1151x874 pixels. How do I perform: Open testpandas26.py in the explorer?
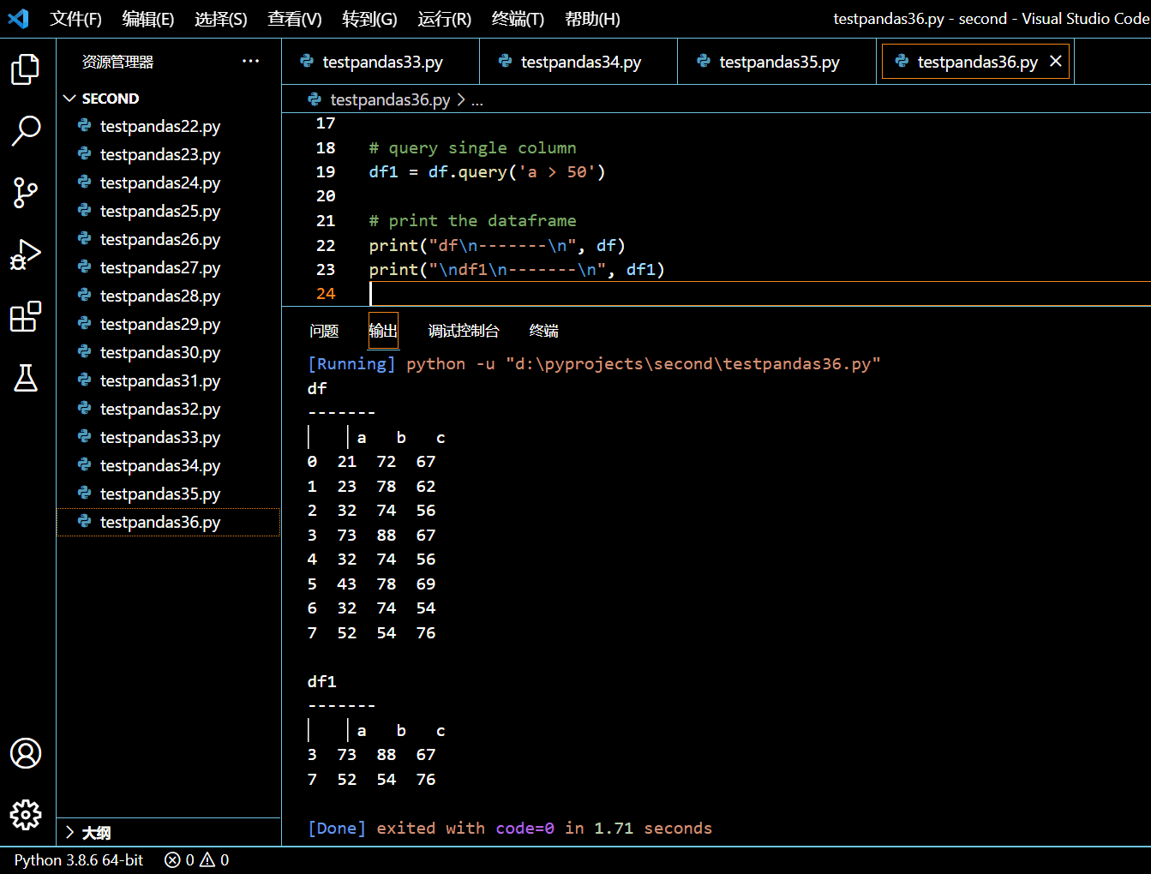click(x=168, y=239)
